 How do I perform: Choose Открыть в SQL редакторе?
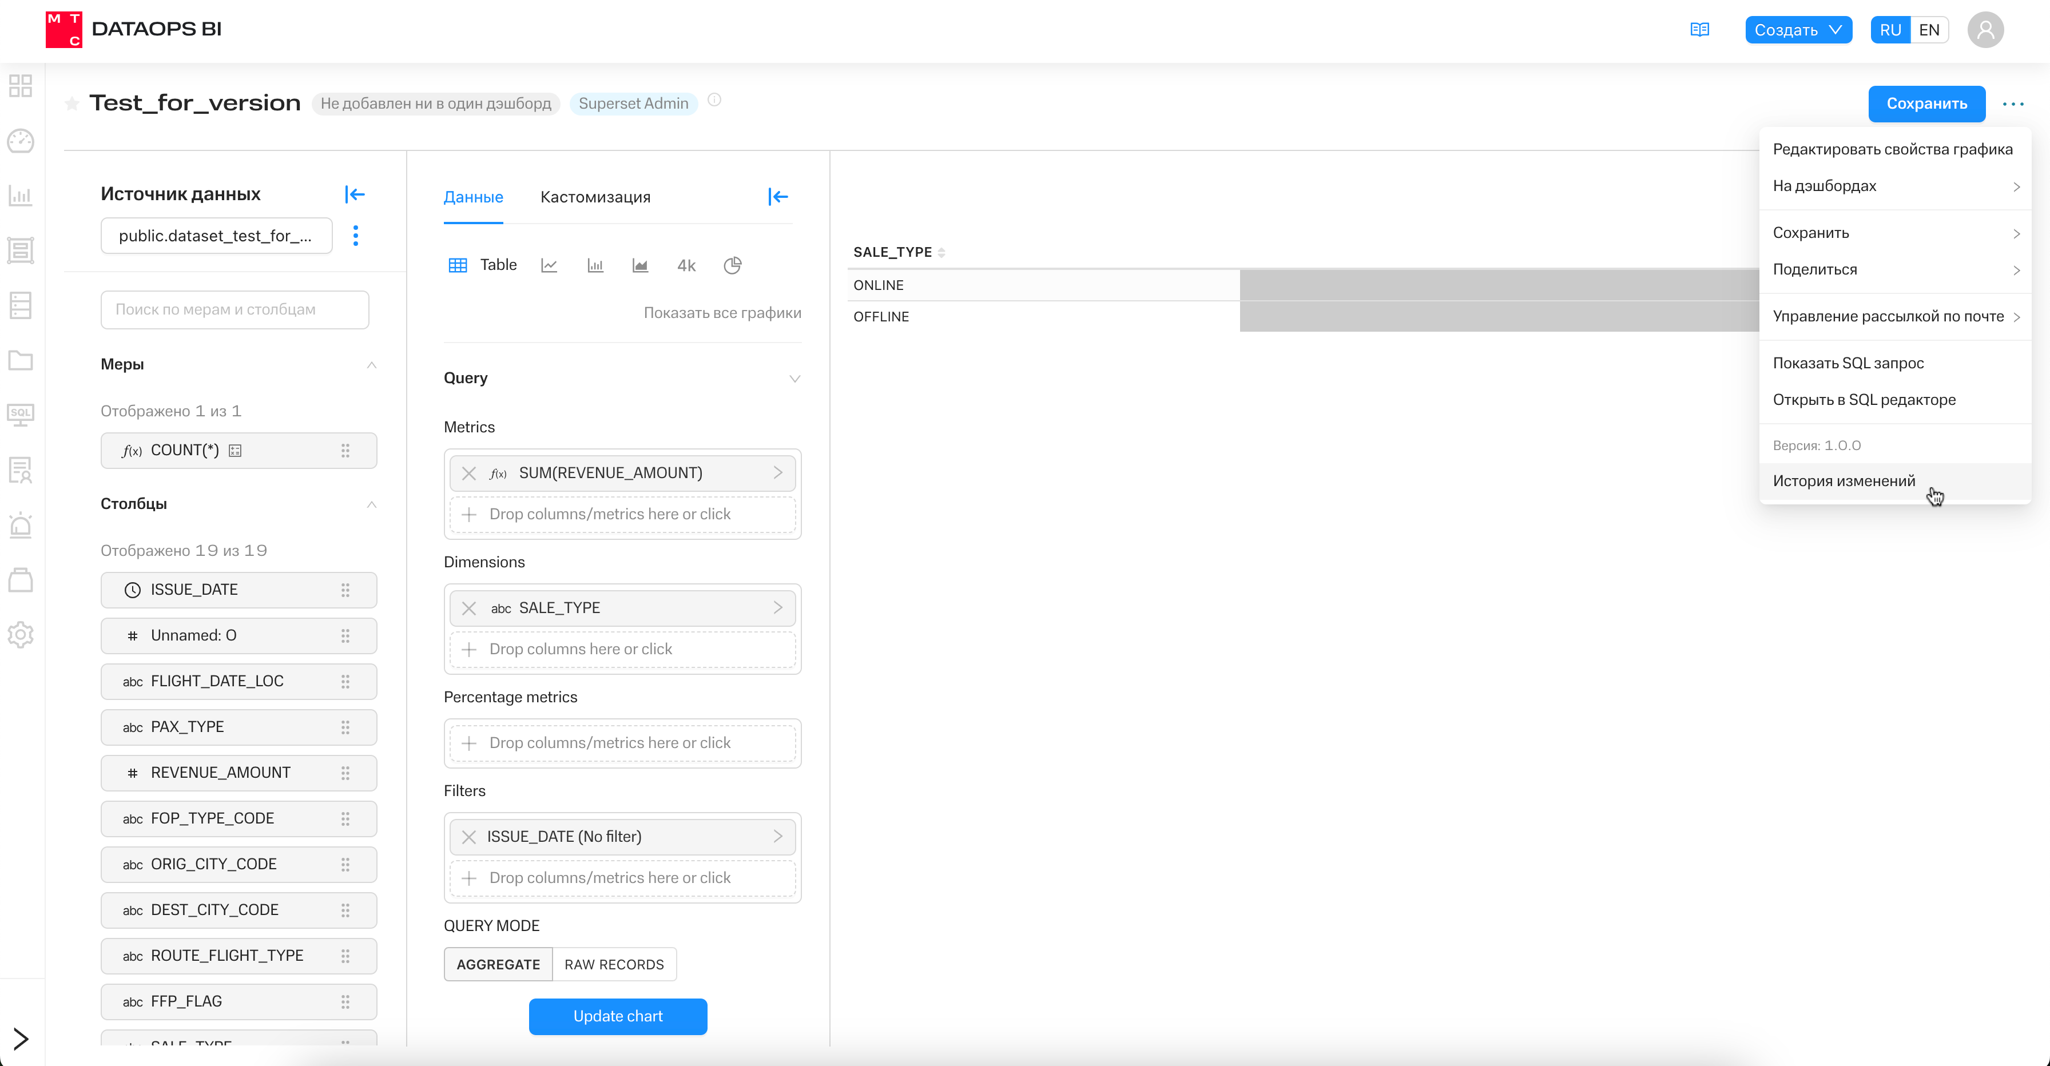pos(1895,400)
